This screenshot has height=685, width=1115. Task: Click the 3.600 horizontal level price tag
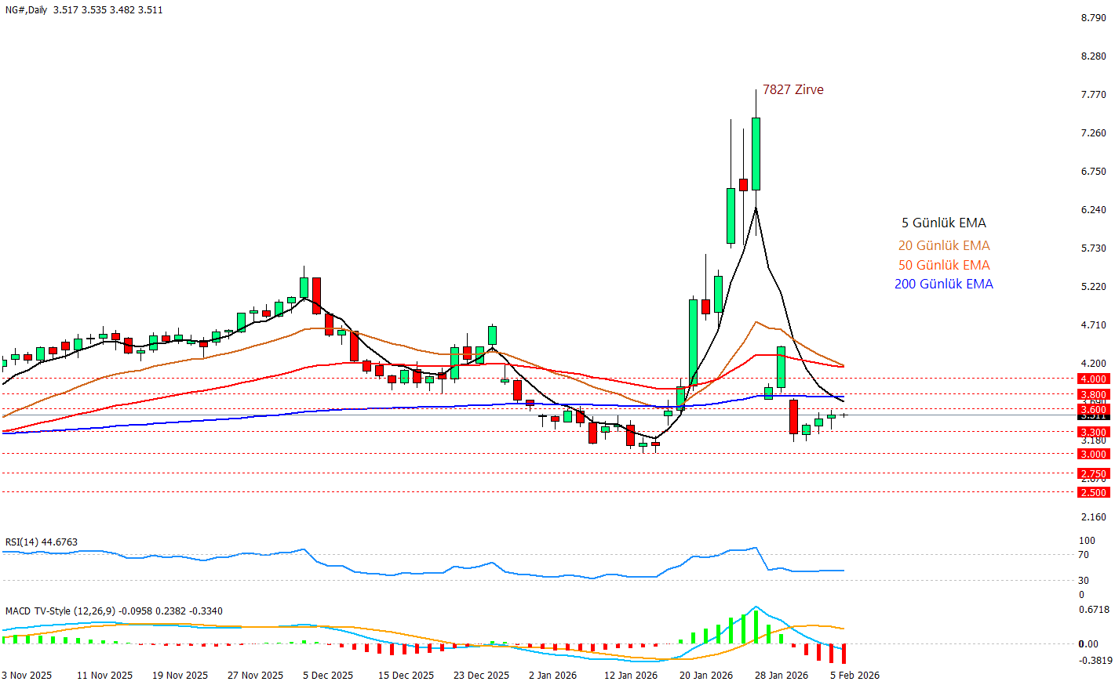pyautogui.click(x=1093, y=410)
